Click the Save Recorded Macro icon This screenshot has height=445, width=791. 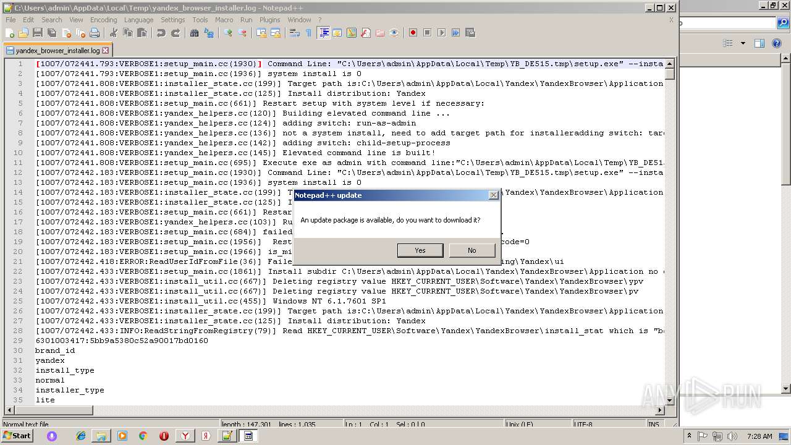(x=470, y=33)
